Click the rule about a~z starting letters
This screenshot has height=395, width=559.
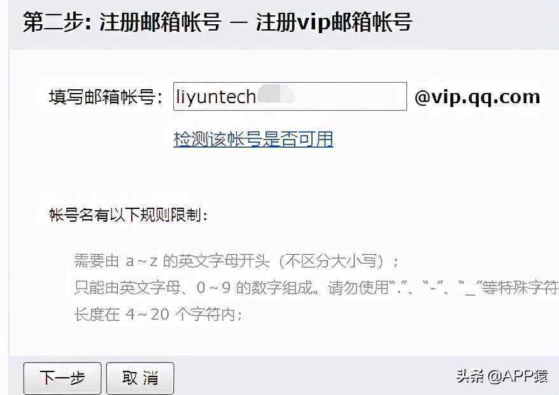[x=236, y=261]
